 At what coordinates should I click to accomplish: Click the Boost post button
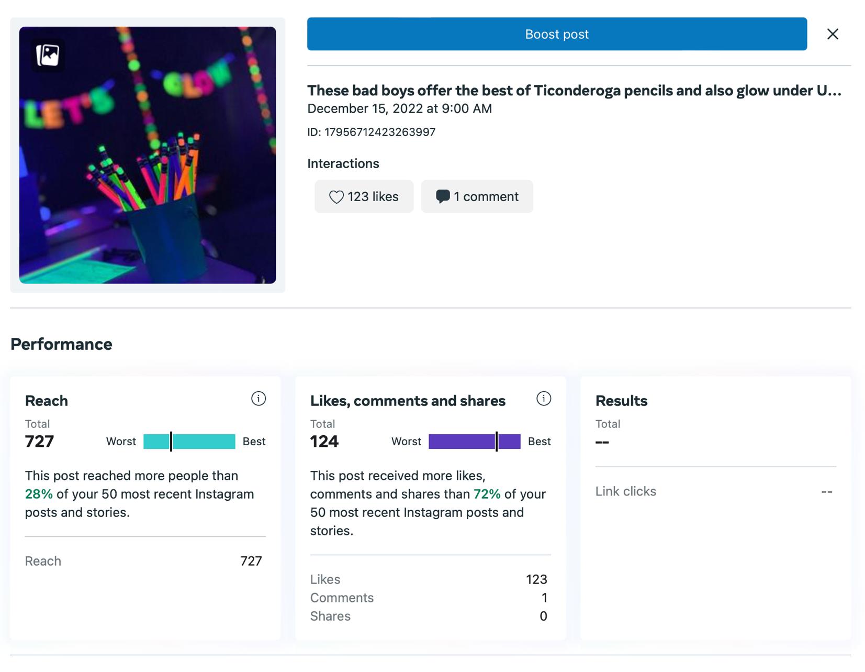click(556, 34)
